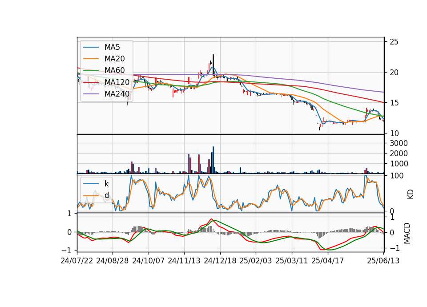The height and width of the screenshot is (307, 427).
Task: Click the MA240 legend label
Action: point(117,94)
